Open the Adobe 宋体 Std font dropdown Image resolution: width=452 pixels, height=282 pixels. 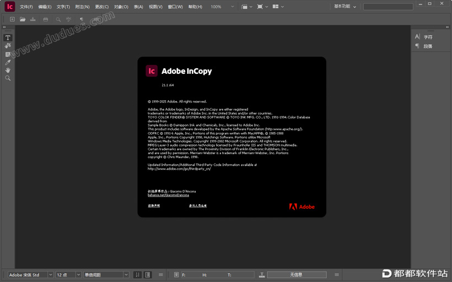[51, 275]
